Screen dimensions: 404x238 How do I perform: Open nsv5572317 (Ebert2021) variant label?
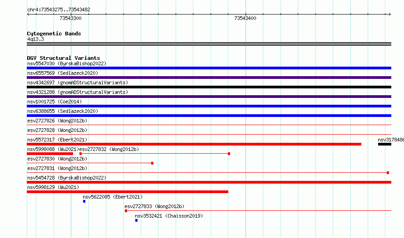pos(57,140)
